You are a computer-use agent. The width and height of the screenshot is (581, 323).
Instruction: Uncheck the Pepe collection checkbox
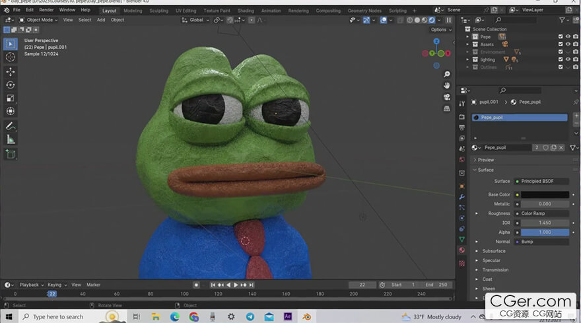pyautogui.click(x=561, y=37)
